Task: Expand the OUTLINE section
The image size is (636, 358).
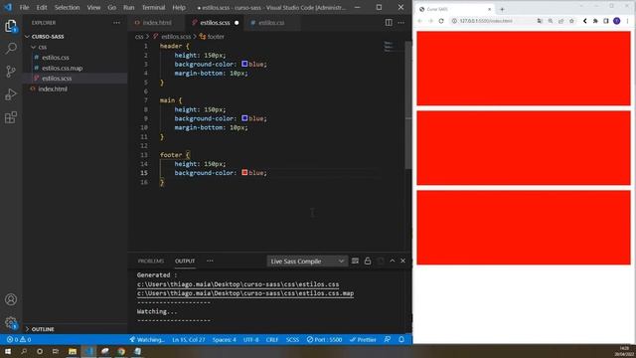Action: (43, 329)
